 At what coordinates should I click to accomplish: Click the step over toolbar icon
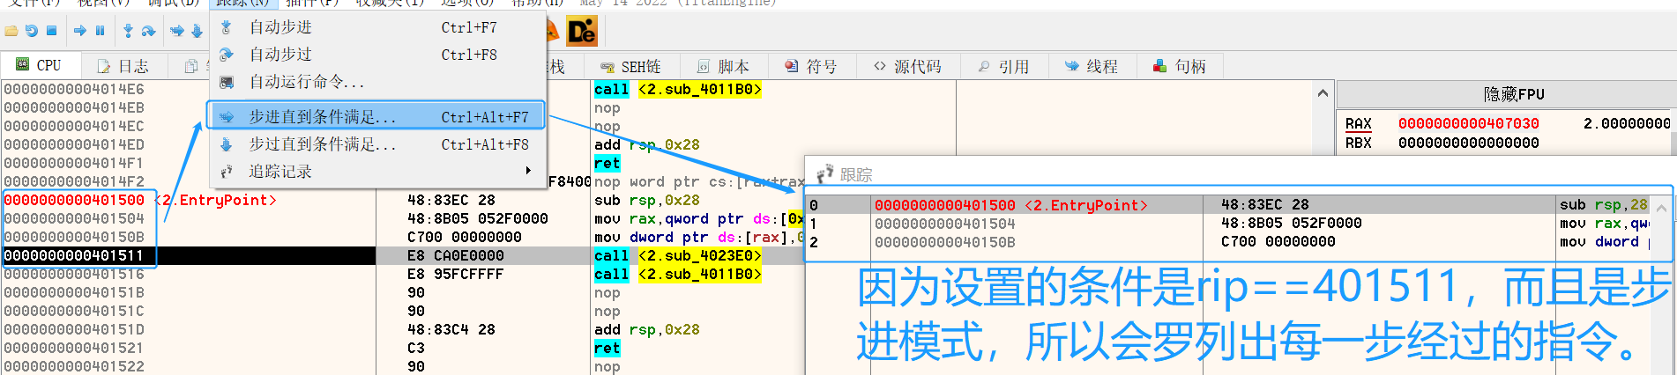[x=149, y=31]
